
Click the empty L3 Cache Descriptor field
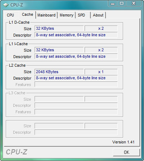(x=76, y=105)
